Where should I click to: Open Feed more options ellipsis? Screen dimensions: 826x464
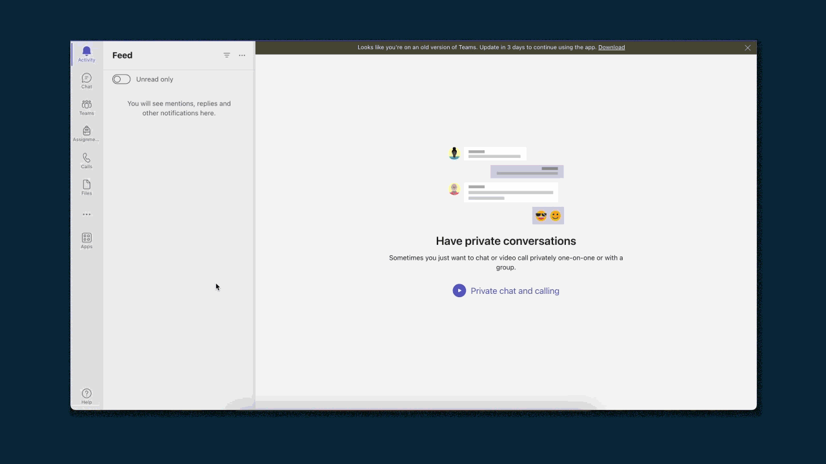[x=242, y=55]
